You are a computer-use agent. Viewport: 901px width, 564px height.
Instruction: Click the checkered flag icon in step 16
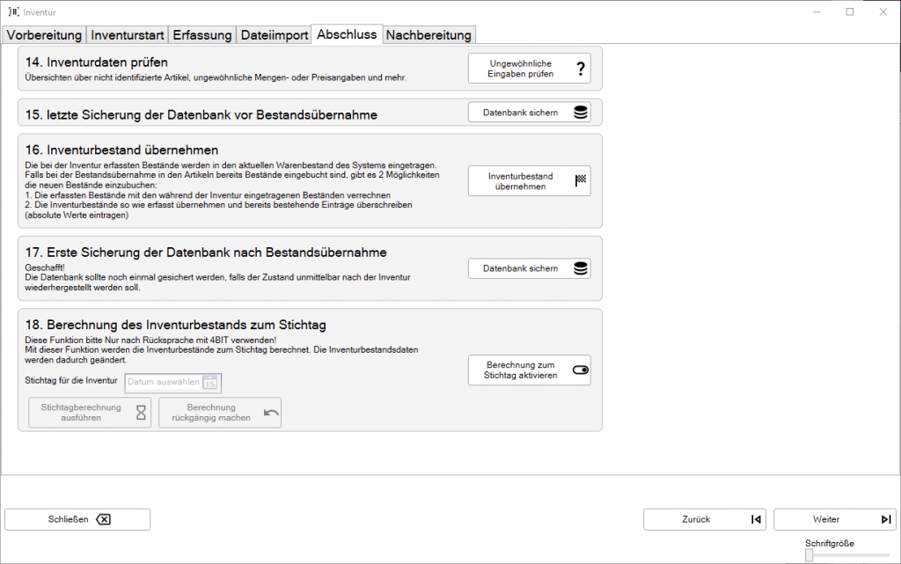point(581,181)
